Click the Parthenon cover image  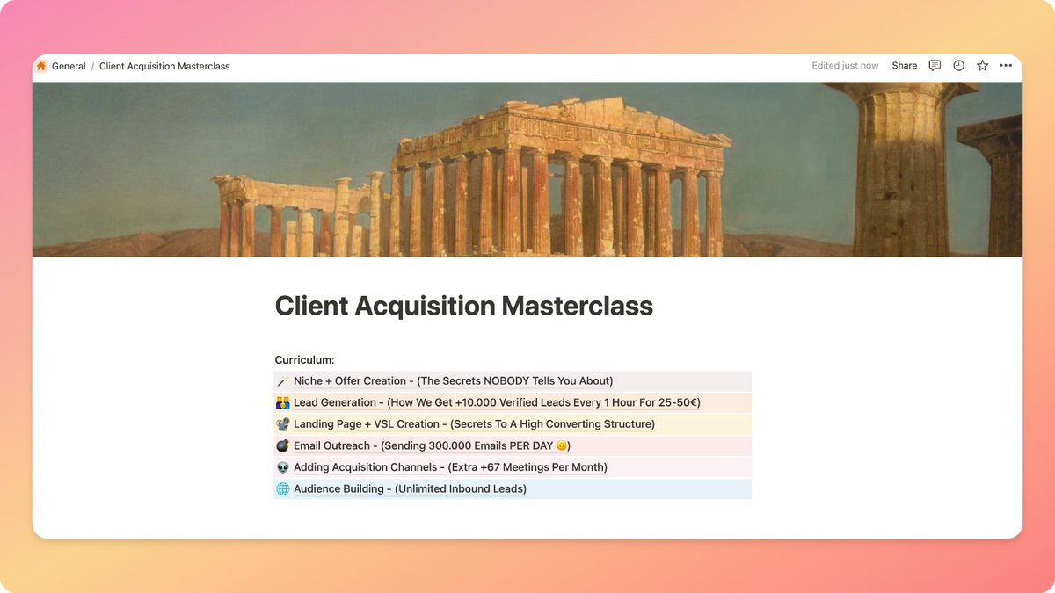[x=527, y=169]
